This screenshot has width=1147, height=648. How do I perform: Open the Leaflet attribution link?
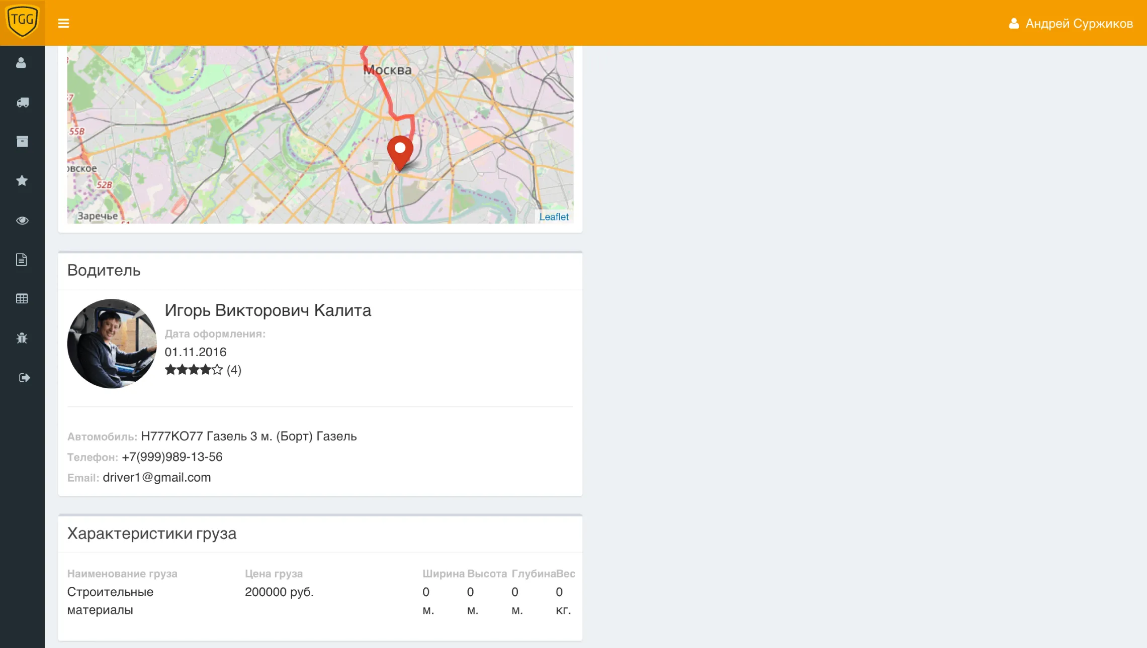(554, 216)
